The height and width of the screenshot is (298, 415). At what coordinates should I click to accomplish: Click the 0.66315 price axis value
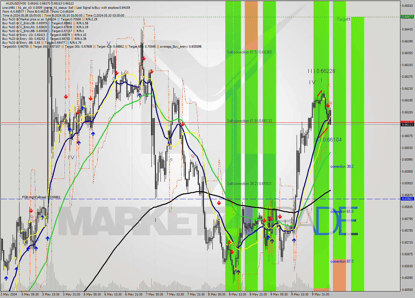coord(407,65)
